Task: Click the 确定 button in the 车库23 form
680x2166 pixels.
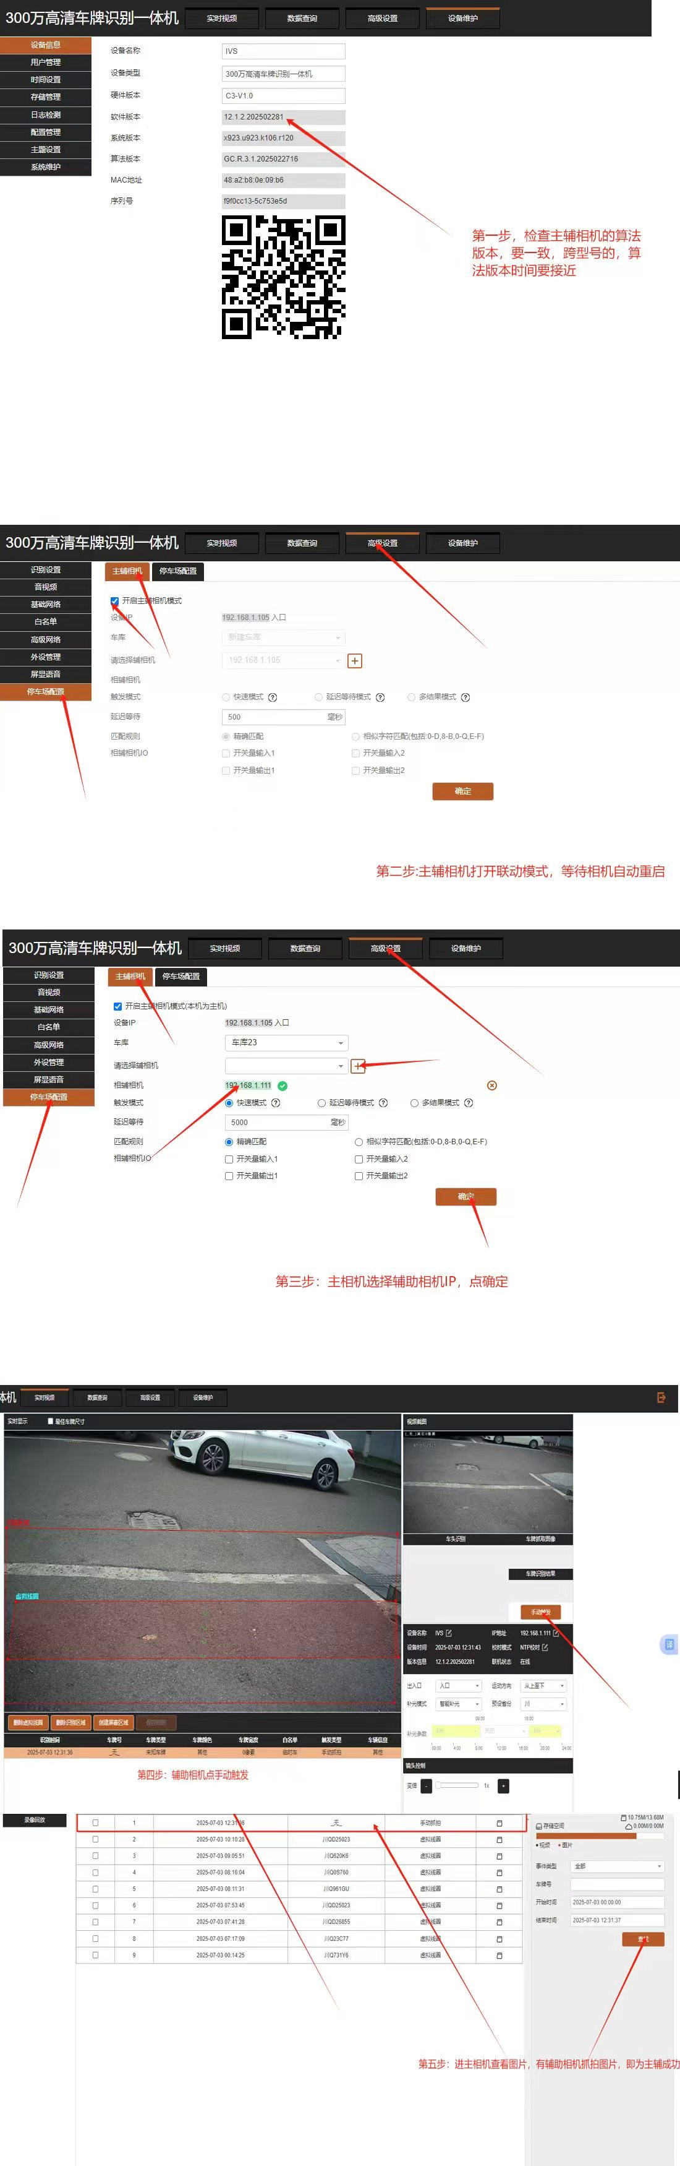Action: point(466,1196)
